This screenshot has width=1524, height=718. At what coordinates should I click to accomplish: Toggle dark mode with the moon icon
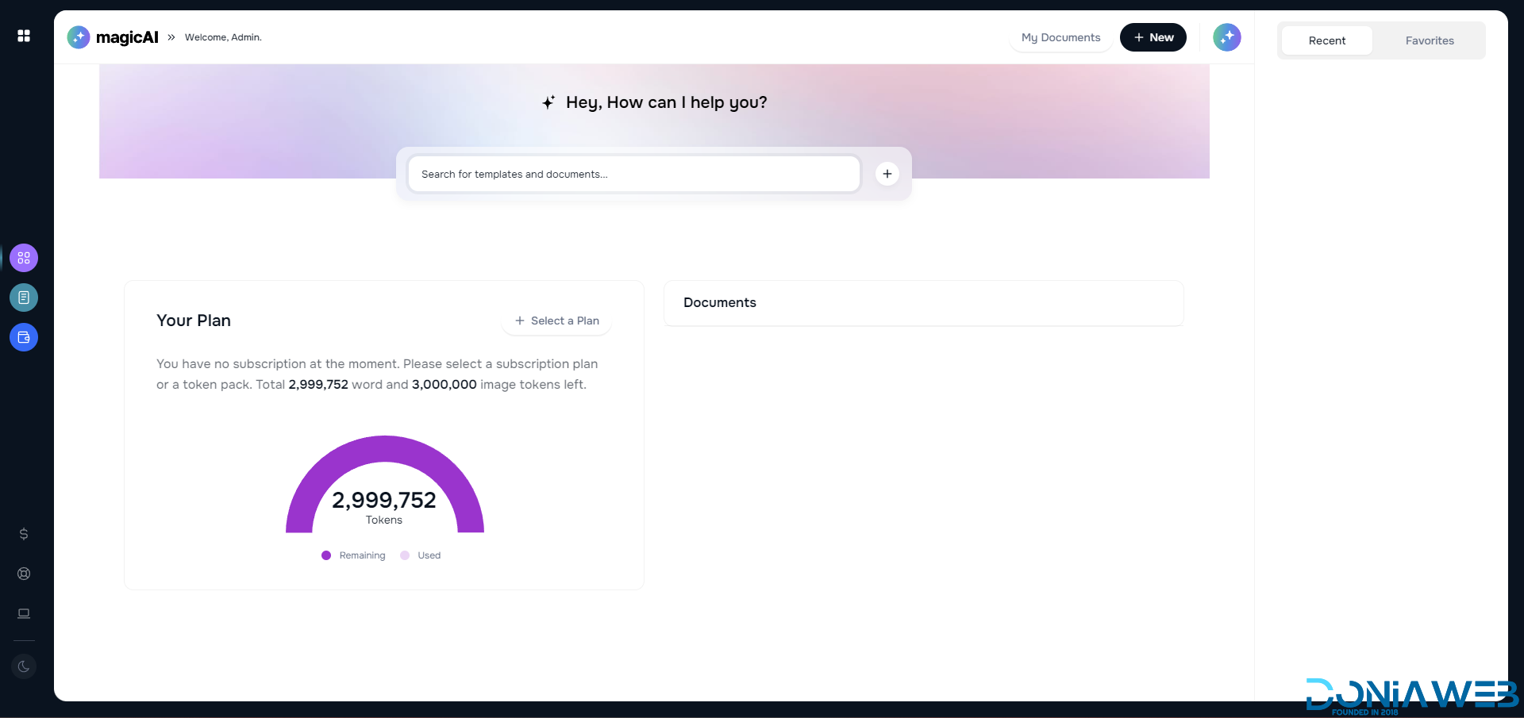pyautogui.click(x=24, y=666)
